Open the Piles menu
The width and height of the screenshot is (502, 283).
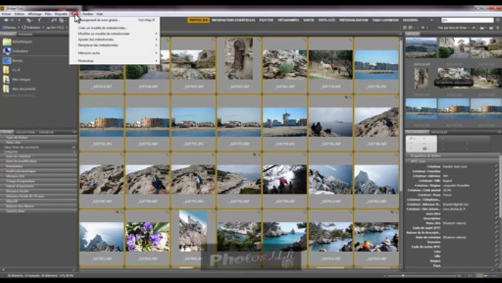(x=48, y=14)
